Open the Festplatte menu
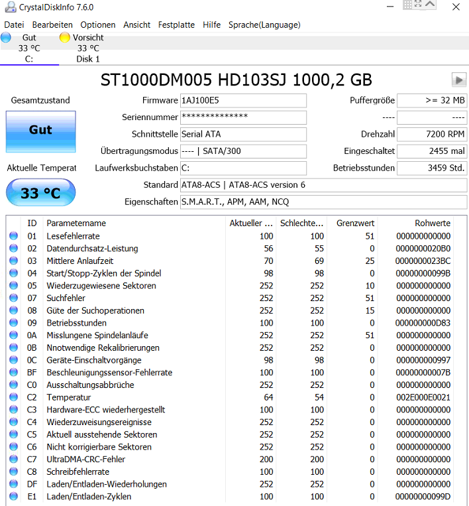The image size is (469, 506). (176, 25)
